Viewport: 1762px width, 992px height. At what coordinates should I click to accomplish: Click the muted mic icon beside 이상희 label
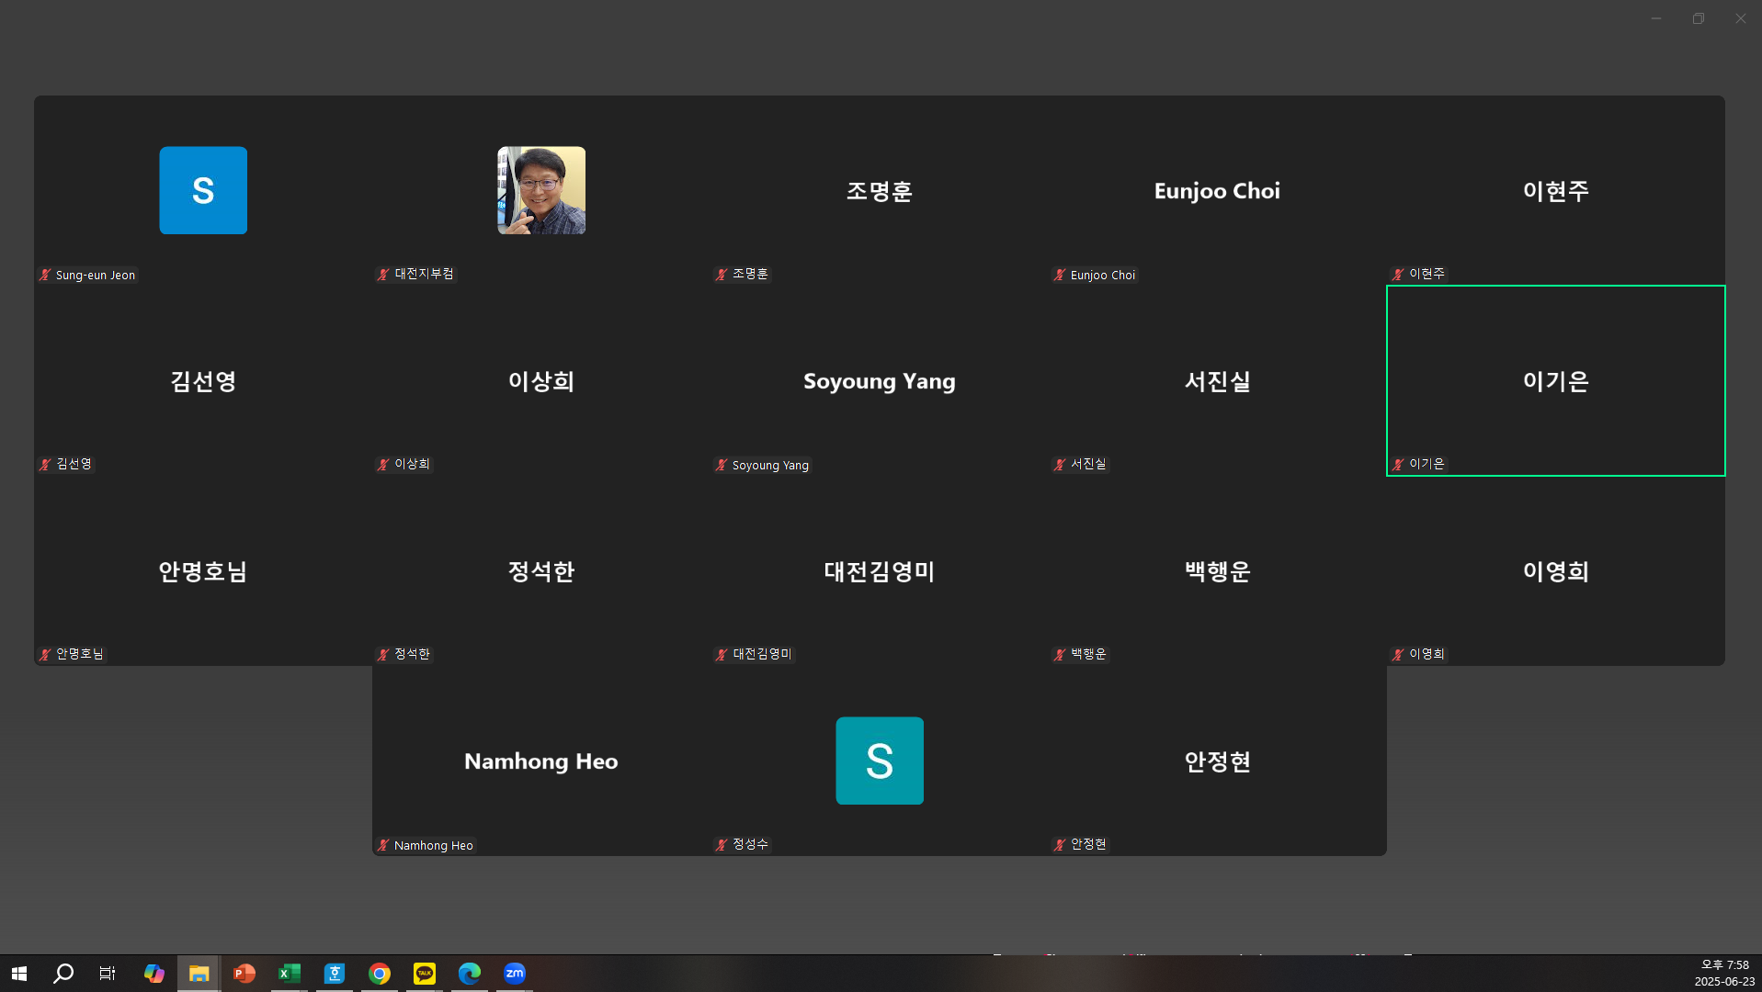click(383, 464)
